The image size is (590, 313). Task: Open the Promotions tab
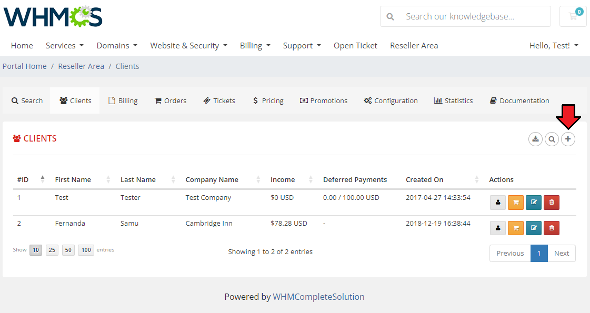(323, 100)
